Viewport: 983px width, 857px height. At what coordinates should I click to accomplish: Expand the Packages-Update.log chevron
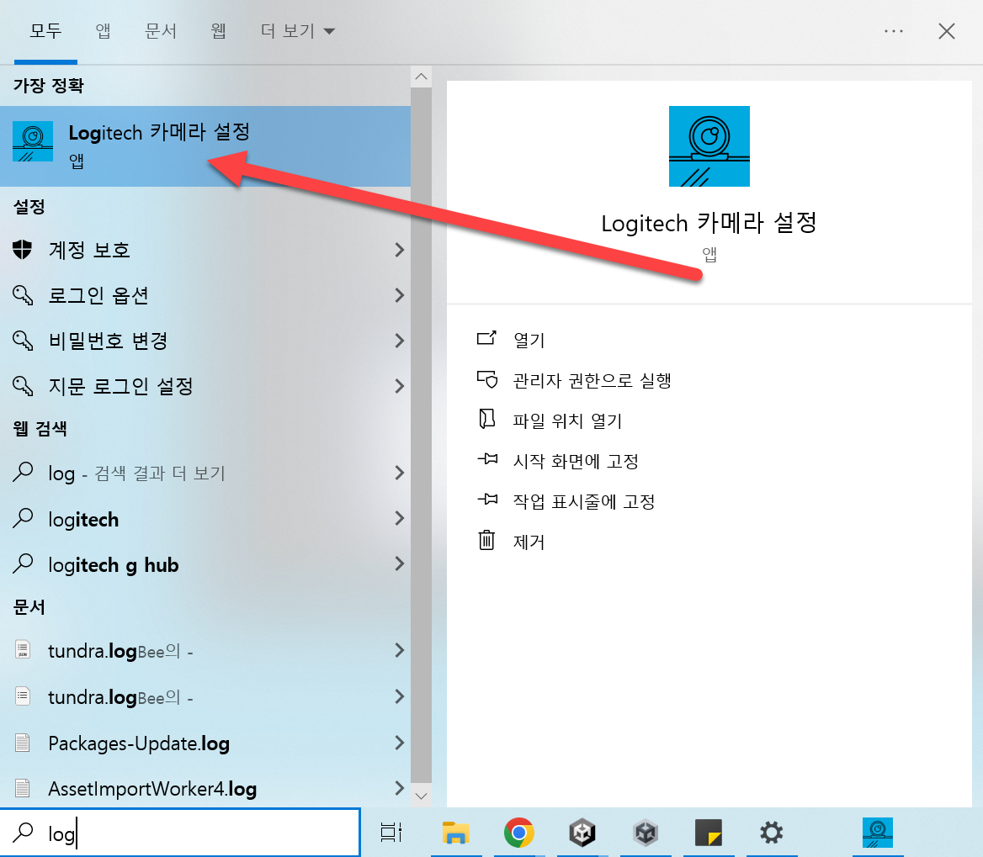[399, 743]
